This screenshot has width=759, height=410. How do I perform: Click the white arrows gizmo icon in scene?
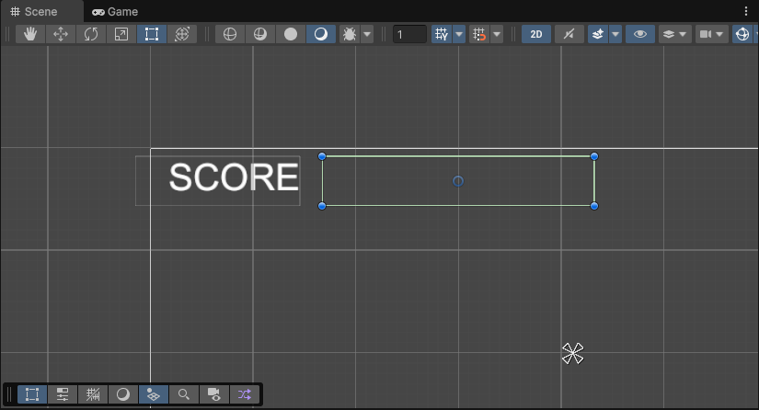pyautogui.click(x=572, y=353)
